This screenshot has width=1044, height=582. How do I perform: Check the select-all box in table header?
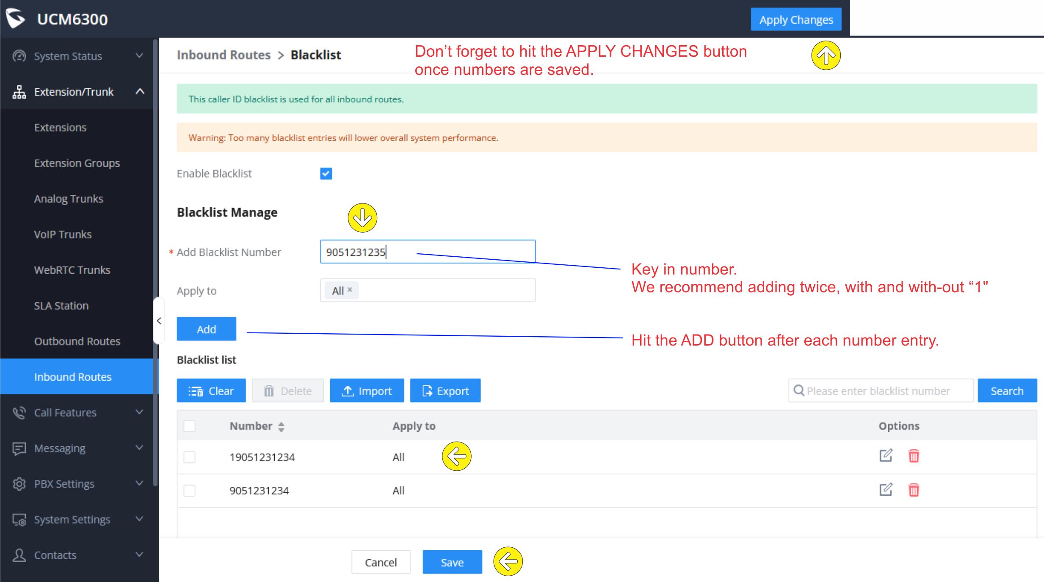[189, 426]
